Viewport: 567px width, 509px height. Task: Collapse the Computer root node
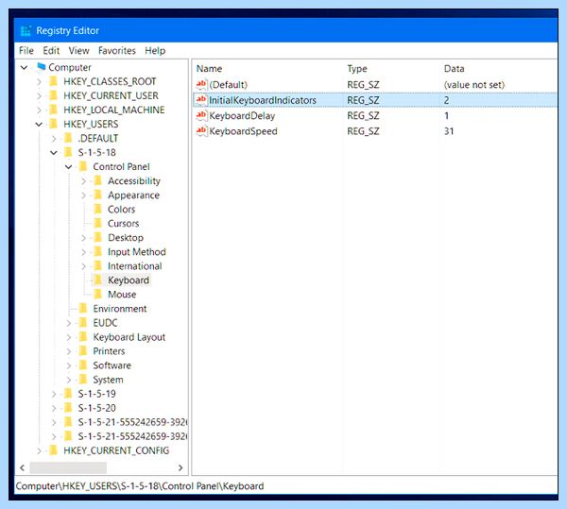click(x=25, y=68)
